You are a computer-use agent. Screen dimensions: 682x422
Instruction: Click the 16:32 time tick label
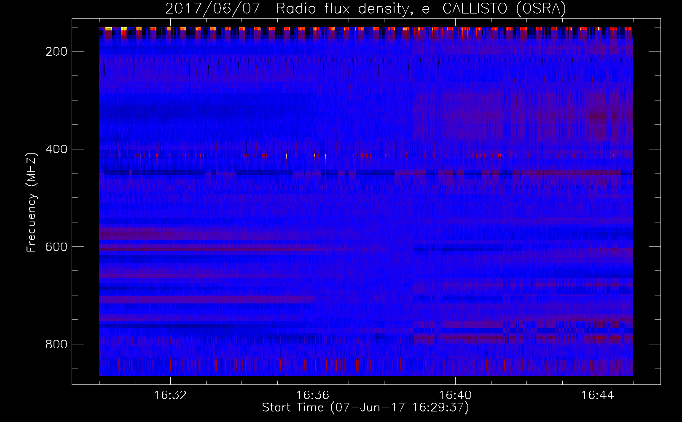pyautogui.click(x=170, y=395)
